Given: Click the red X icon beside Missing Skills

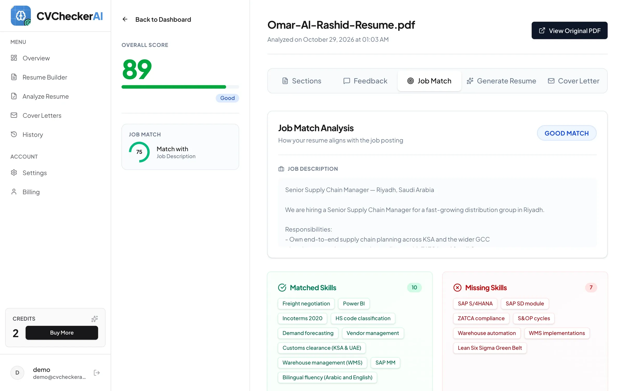Looking at the screenshot, I should tap(457, 288).
